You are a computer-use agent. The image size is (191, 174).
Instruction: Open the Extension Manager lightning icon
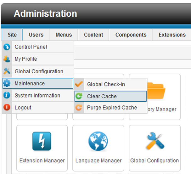click(x=42, y=141)
